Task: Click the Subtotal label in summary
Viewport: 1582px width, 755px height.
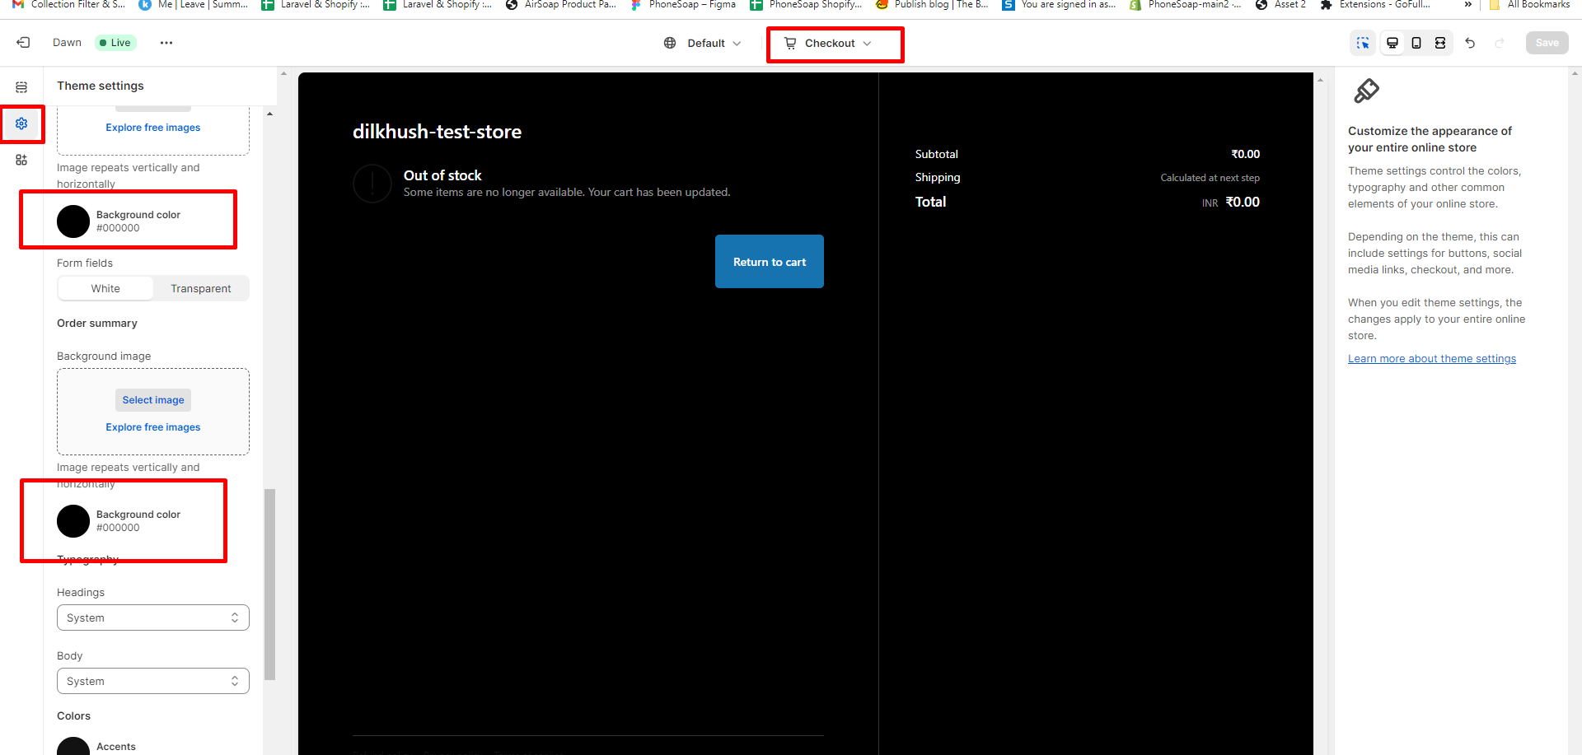Action: (937, 155)
